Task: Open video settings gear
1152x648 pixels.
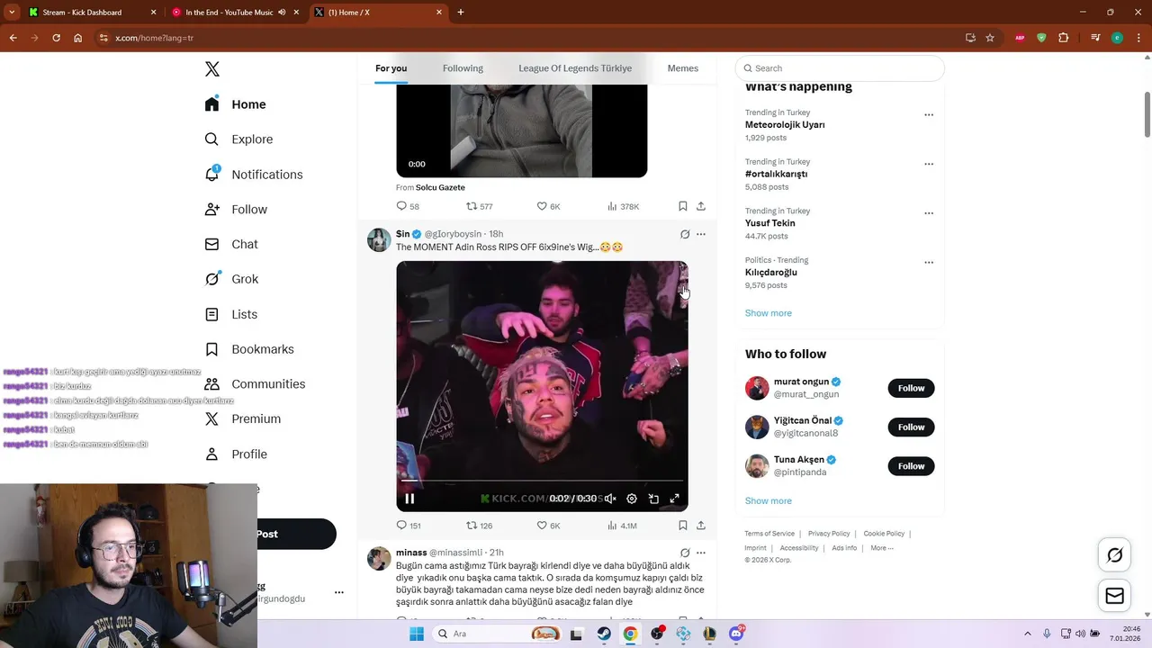Action: [632, 499]
